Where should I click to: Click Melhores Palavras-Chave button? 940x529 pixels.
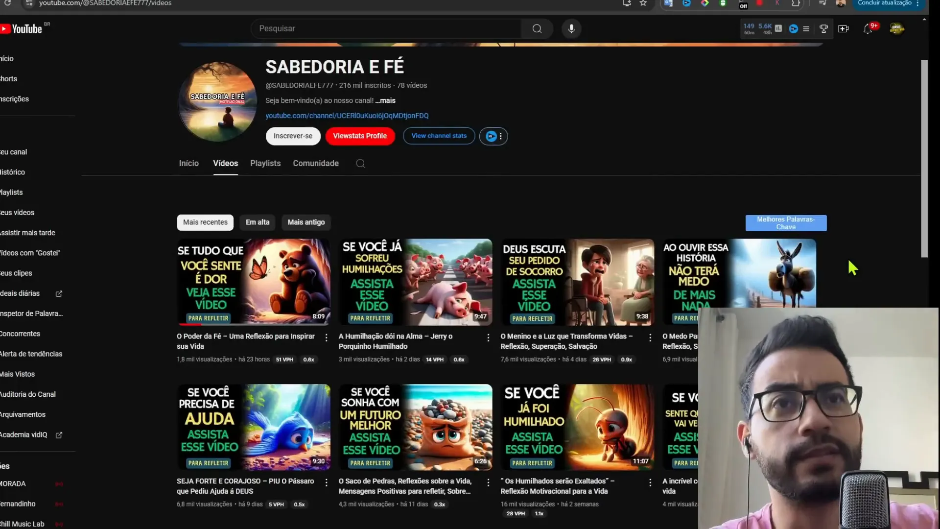click(786, 223)
